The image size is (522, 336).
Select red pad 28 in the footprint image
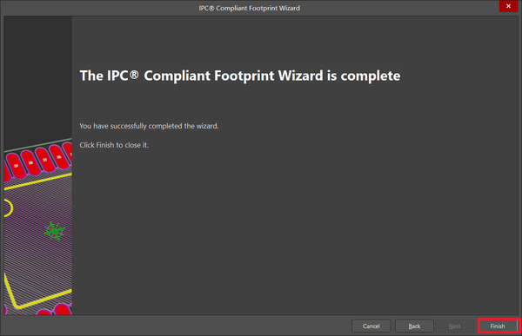click(x=30, y=162)
